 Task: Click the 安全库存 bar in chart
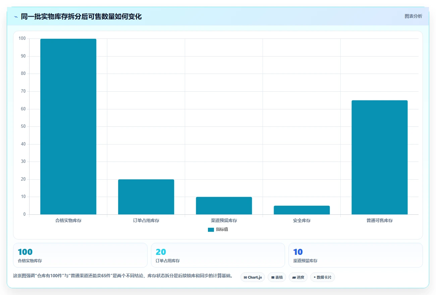click(x=302, y=210)
